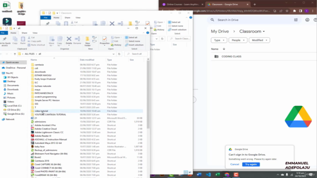Open the CODING CLASS folder in Drive
Screen dimensions: 317x178
click(231, 56)
